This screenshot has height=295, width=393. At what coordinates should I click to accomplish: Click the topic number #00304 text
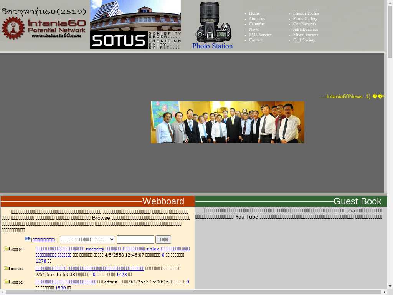pos(17,250)
